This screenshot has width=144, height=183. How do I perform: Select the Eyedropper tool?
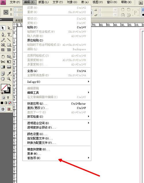[9, 73]
